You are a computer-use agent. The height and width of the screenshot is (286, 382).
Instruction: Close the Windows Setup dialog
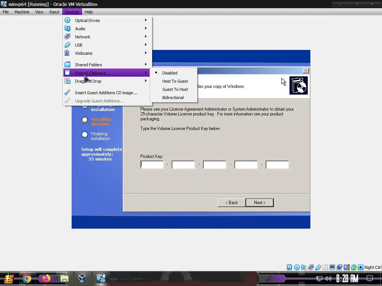[x=306, y=70]
